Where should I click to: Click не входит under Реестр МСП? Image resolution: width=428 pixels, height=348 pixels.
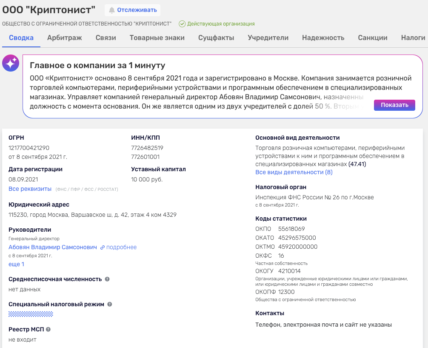23,340
